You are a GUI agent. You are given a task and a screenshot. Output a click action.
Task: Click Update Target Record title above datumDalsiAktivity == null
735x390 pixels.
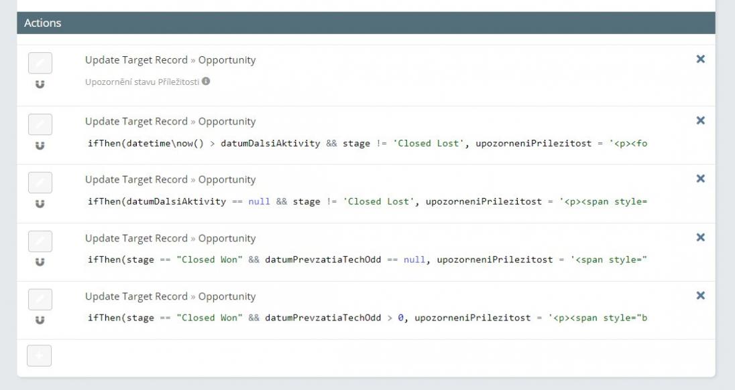(x=170, y=179)
